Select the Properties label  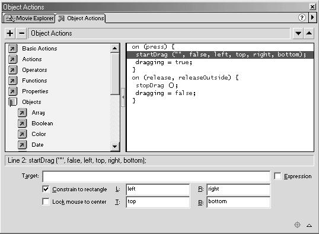(x=35, y=91)
